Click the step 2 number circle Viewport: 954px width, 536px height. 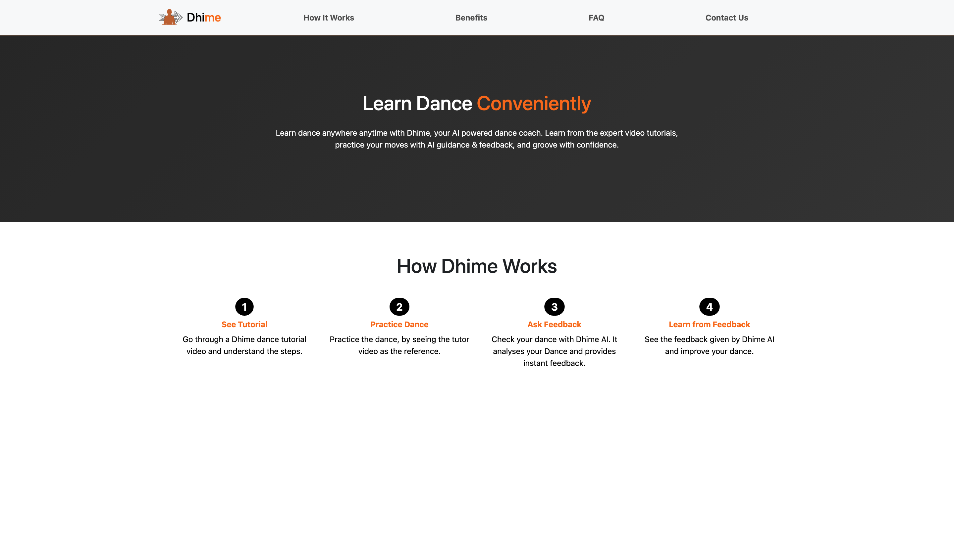[x=399, y=307]
